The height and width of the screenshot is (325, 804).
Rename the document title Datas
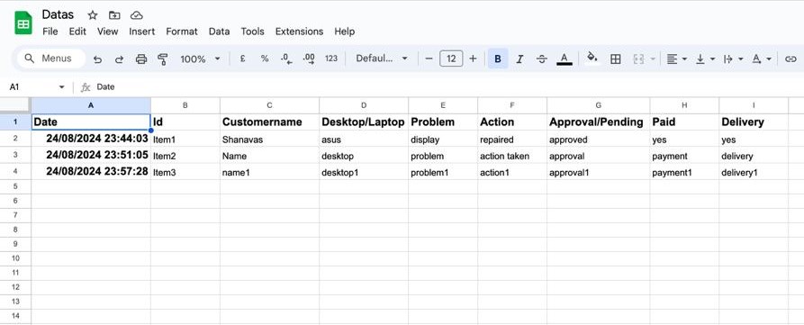(x=58, y=14)
